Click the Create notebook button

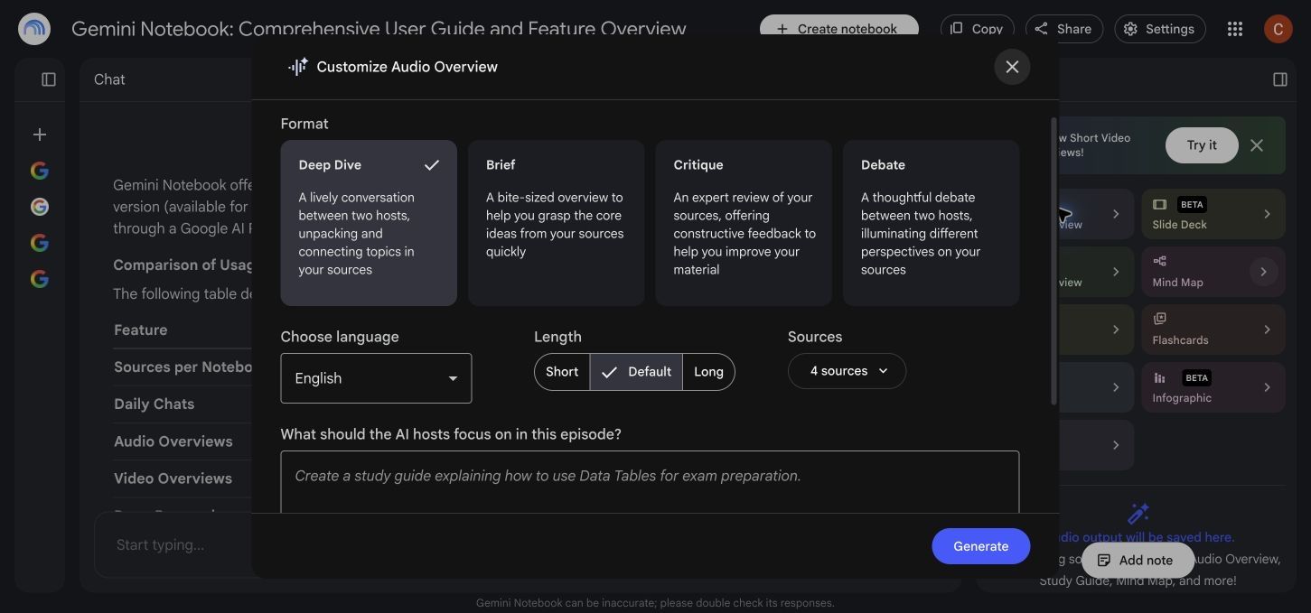click(838, 28)
